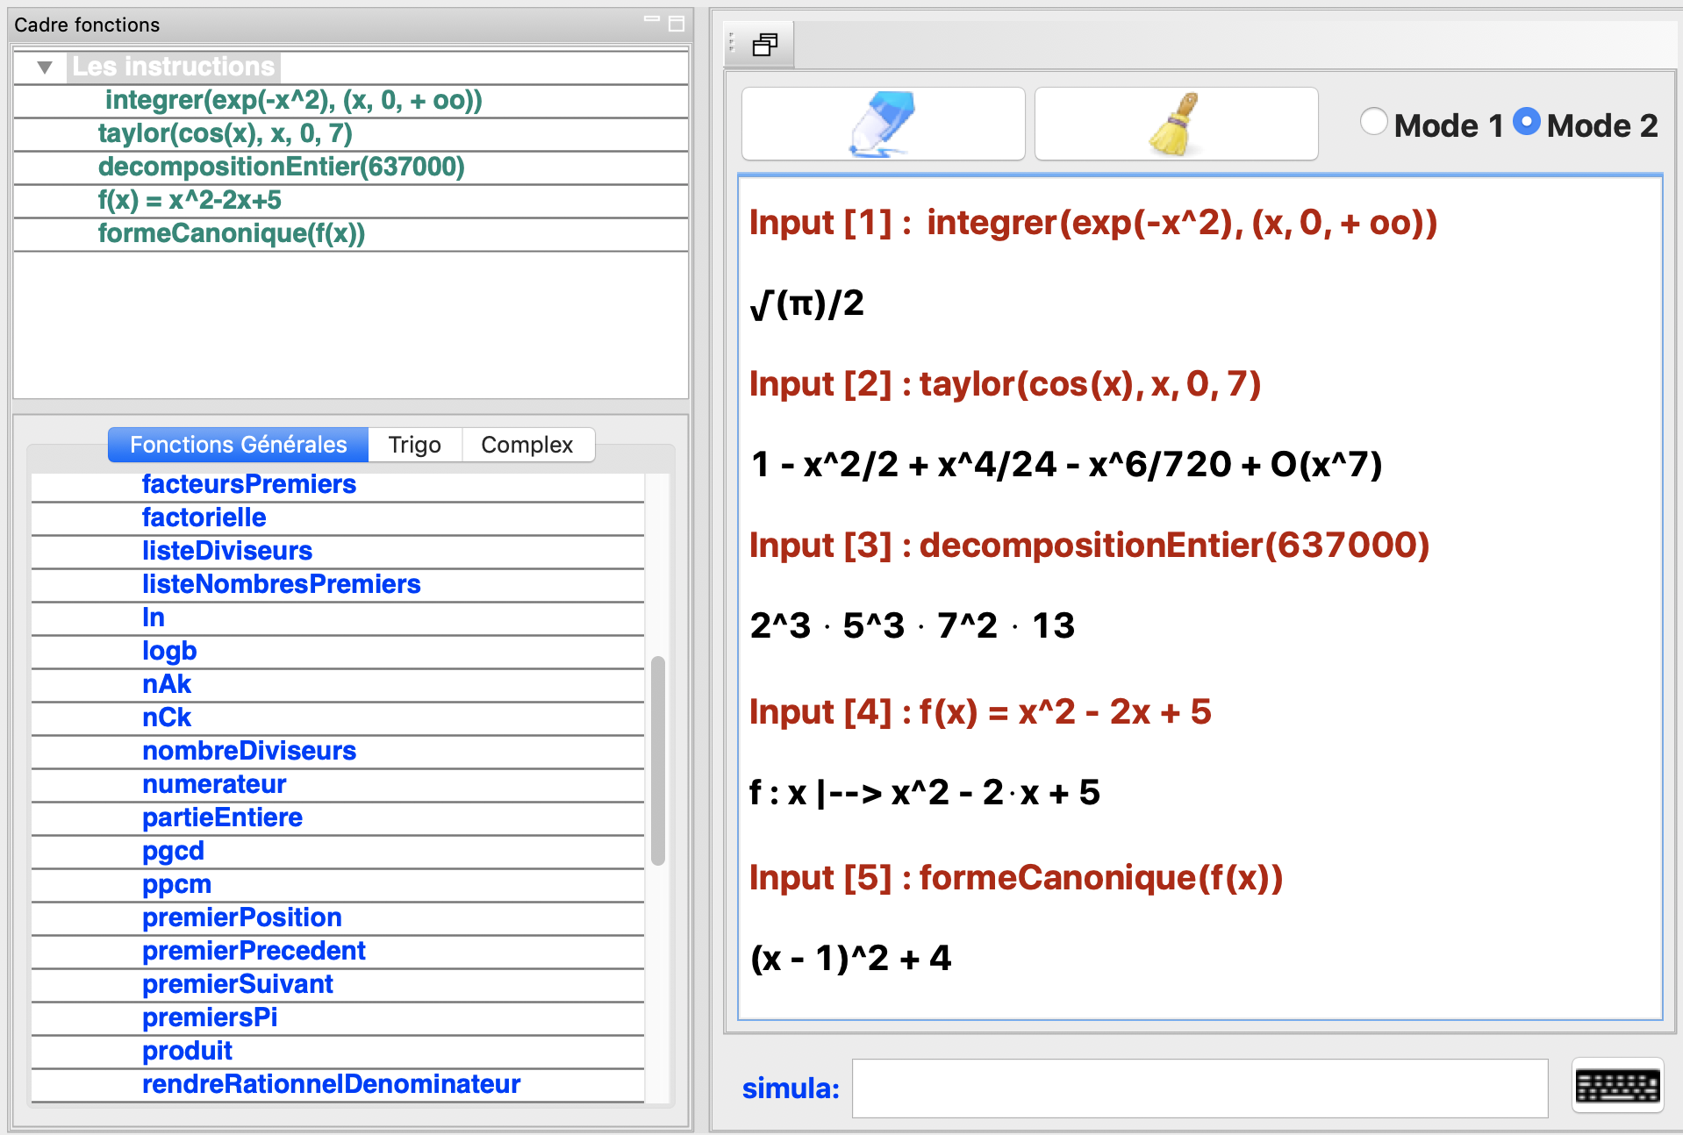This screenshot has height=1135, width=1683.
Task: Click the Cadre fonctions minimize panel icon
Action: pos(651,21)
